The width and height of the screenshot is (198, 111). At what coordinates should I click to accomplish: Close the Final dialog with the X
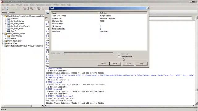(147, 8)
